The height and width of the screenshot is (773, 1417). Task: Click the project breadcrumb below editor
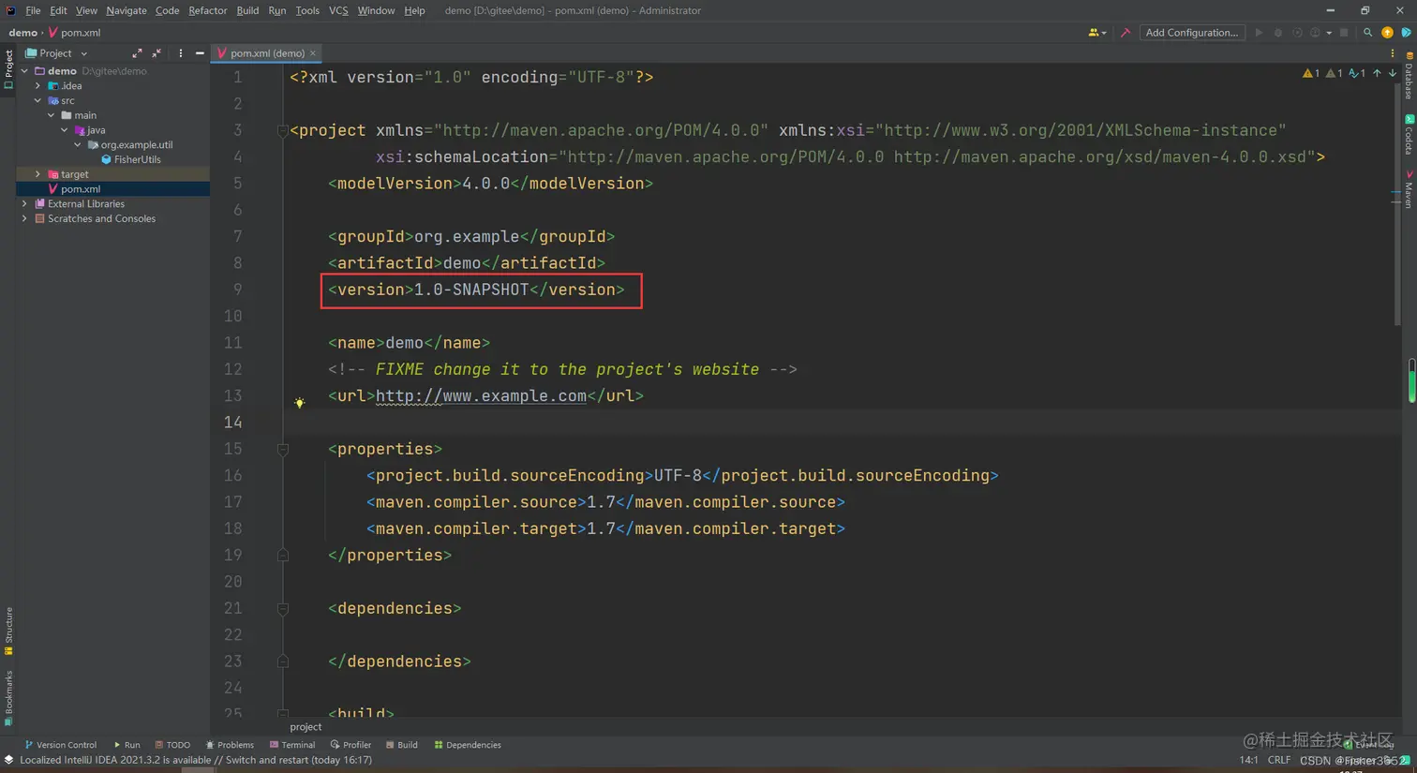306,727
